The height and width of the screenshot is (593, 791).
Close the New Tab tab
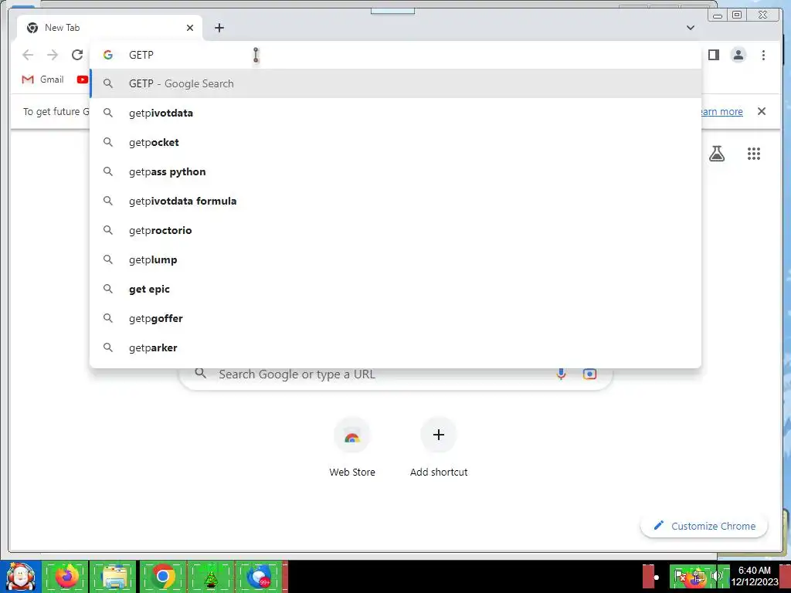(x=190, y=28)
